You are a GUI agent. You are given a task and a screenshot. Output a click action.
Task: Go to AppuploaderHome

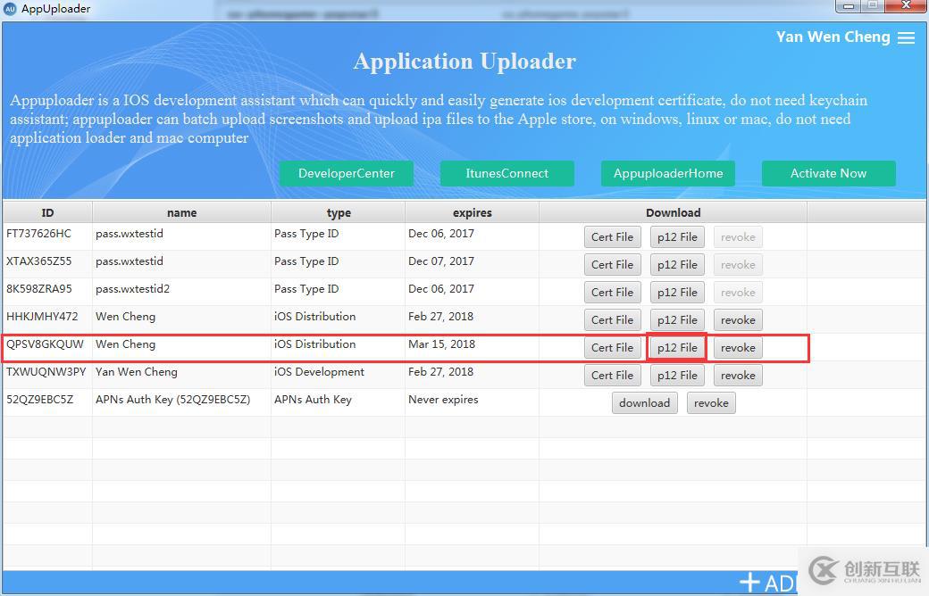click(668, 173)
